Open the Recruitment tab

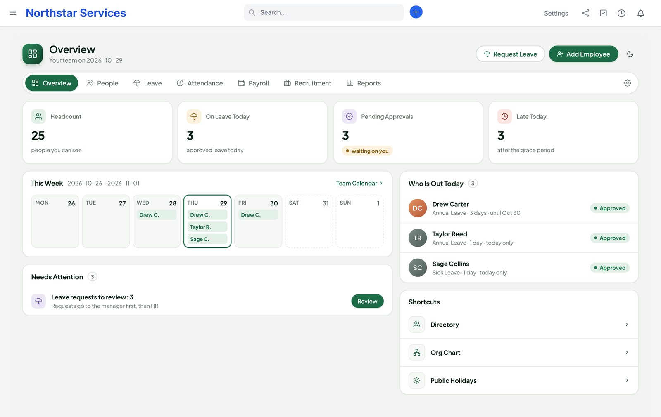308,83
